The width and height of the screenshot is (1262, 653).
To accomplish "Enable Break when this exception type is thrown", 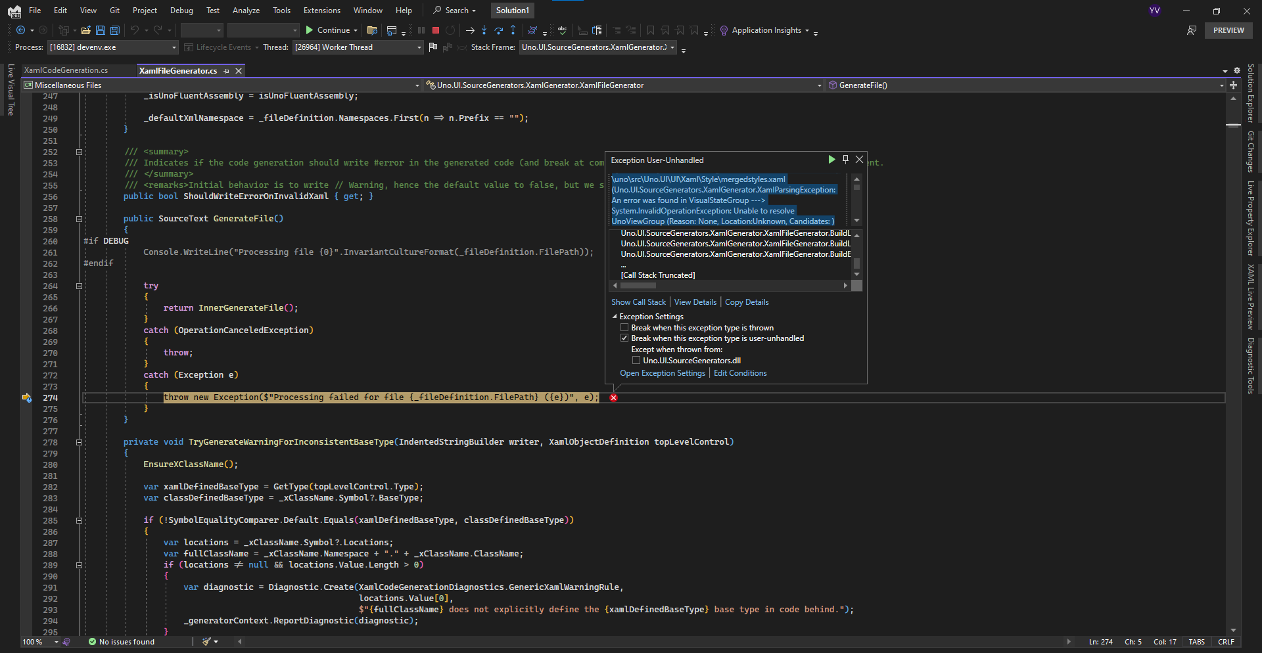I will [x=624, y=327].
